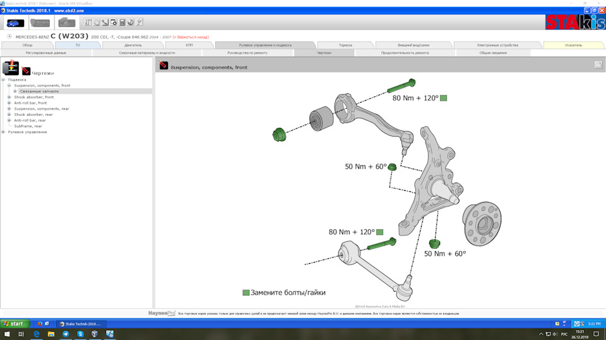The width and height of the screenshot is (606, 340).
Task: Click the globe toolbar icon
Action: (x=131, y=23)
